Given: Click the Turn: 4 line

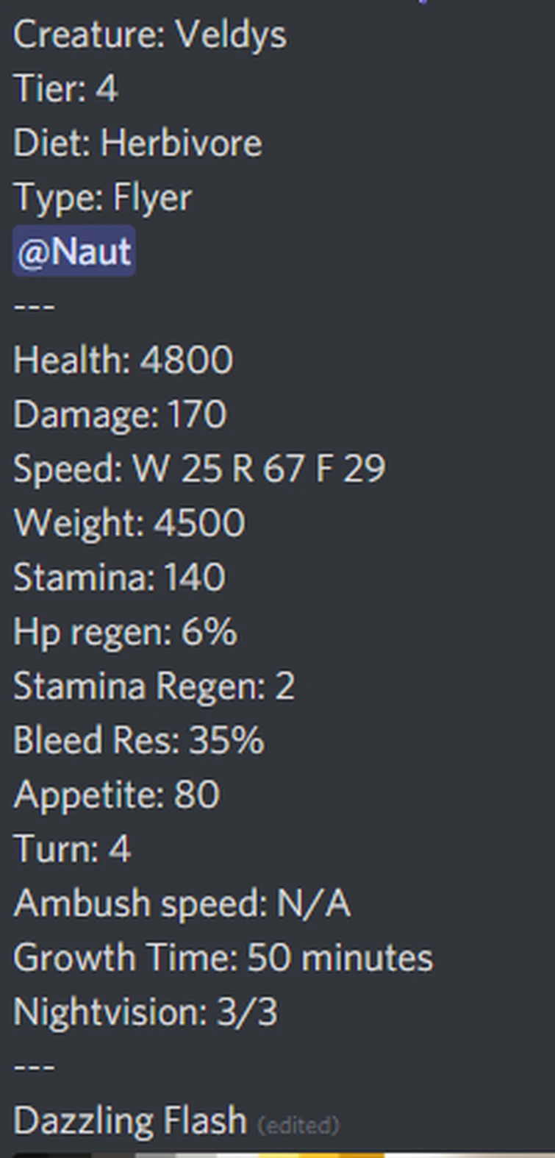Looking at the screenshot, I should [72, 849].
